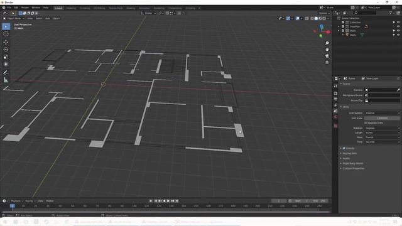Click the timeline play button

(168, 201)
